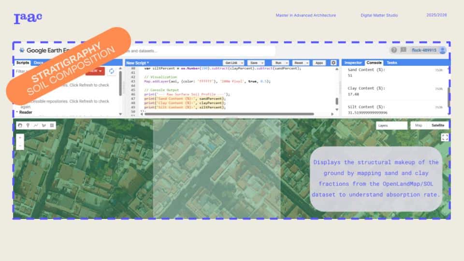
Task: Select the add marker drawing tool
Action: tap(28, 125)
